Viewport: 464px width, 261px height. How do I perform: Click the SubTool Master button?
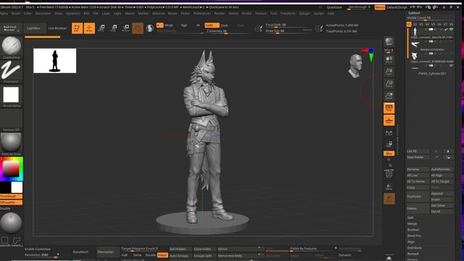click(10, 28)
